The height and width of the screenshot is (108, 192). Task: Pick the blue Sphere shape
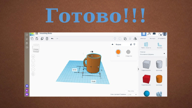[x=147, y=94]
